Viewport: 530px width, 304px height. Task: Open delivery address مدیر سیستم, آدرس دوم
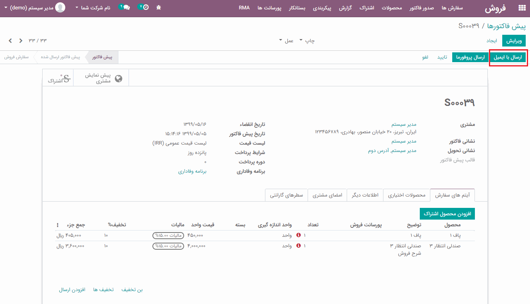tap(392, 150)
